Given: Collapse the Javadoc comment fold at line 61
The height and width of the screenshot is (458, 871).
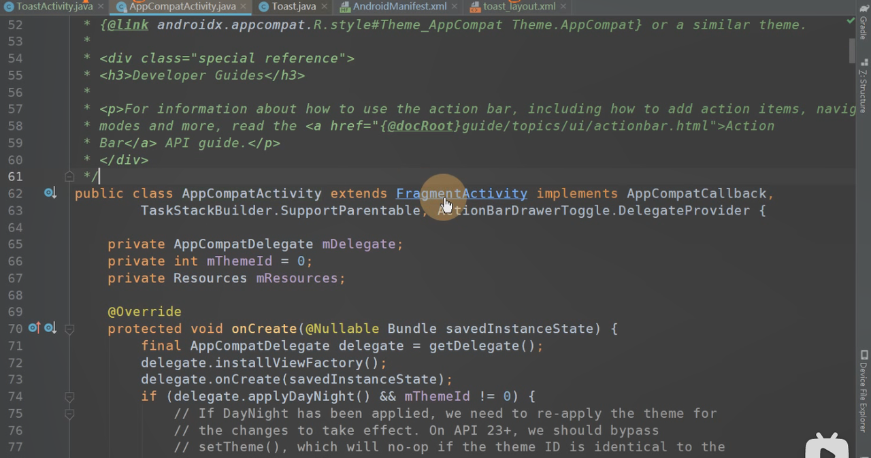Looking at the screenshot, I should click(69, 176).
